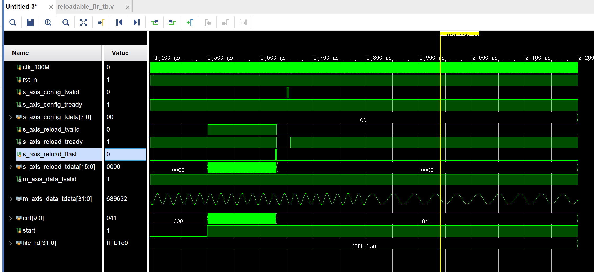
Task: Jump to the next signal transition
Action: pyautogui.click(x=172, y=22)
